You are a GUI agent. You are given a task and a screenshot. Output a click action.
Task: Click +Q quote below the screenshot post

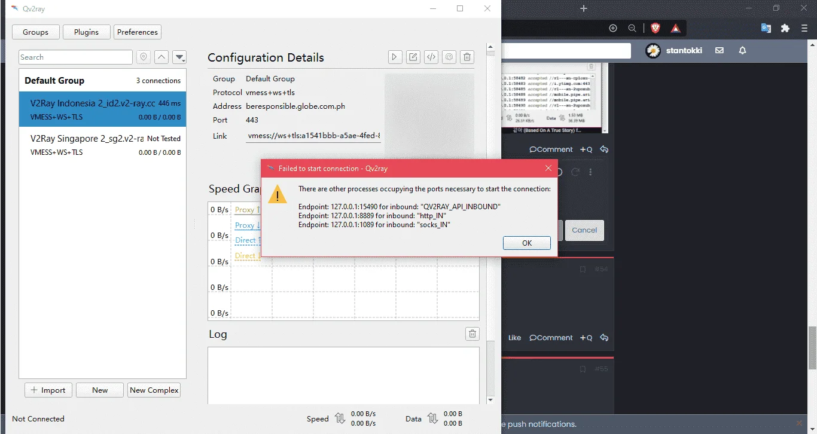coord(586,149)
